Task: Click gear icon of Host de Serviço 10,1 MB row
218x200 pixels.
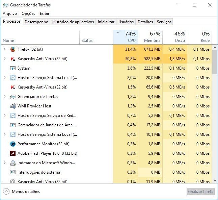Action: [x=13, y=134]
